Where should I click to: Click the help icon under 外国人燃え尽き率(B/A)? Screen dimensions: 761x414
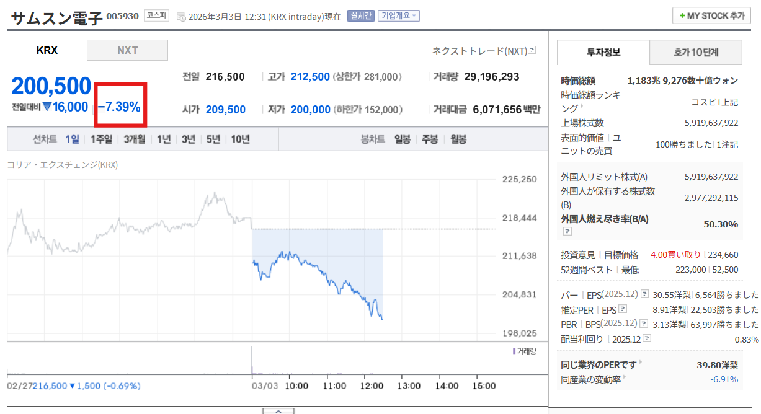coord(567,231)
